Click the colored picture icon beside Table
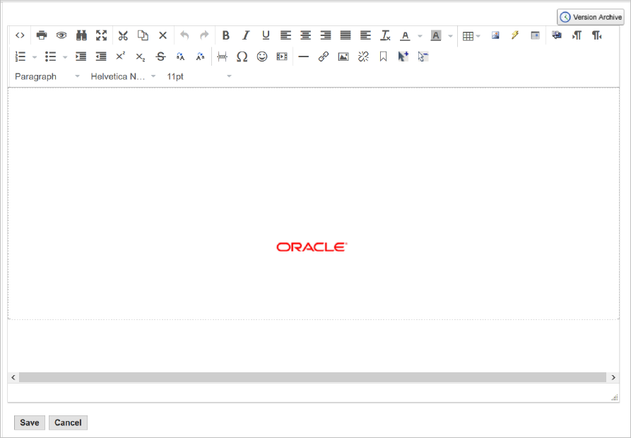The image size is (631, 438). 495,35
